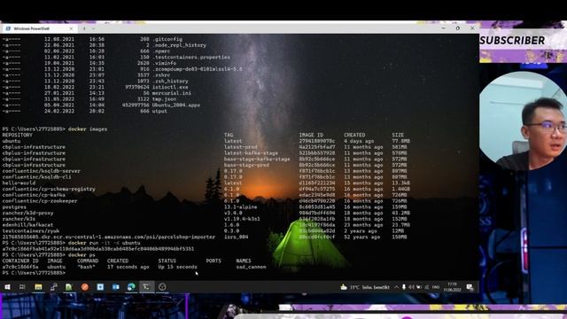The image size is (567, 319).
Task: Click the 'Up 15 seconds' status value
Action: [x=177, y=267]
